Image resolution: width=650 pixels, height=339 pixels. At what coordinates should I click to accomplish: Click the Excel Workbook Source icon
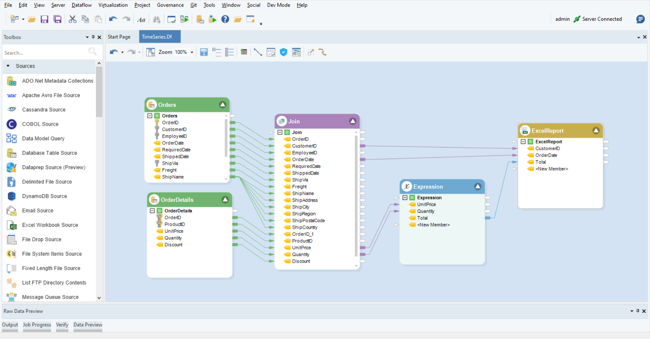click(x=12, y=225)
